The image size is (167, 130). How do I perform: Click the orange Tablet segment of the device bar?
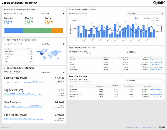[57, 30]
